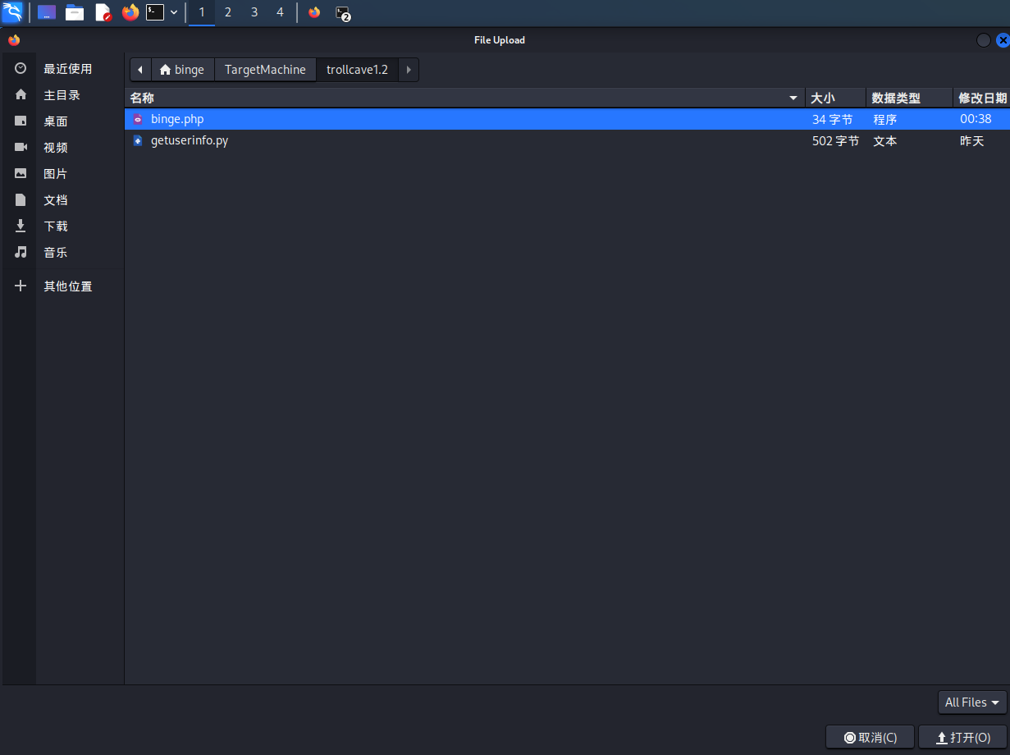Sort files by Name (名称) column

(464, 98)
